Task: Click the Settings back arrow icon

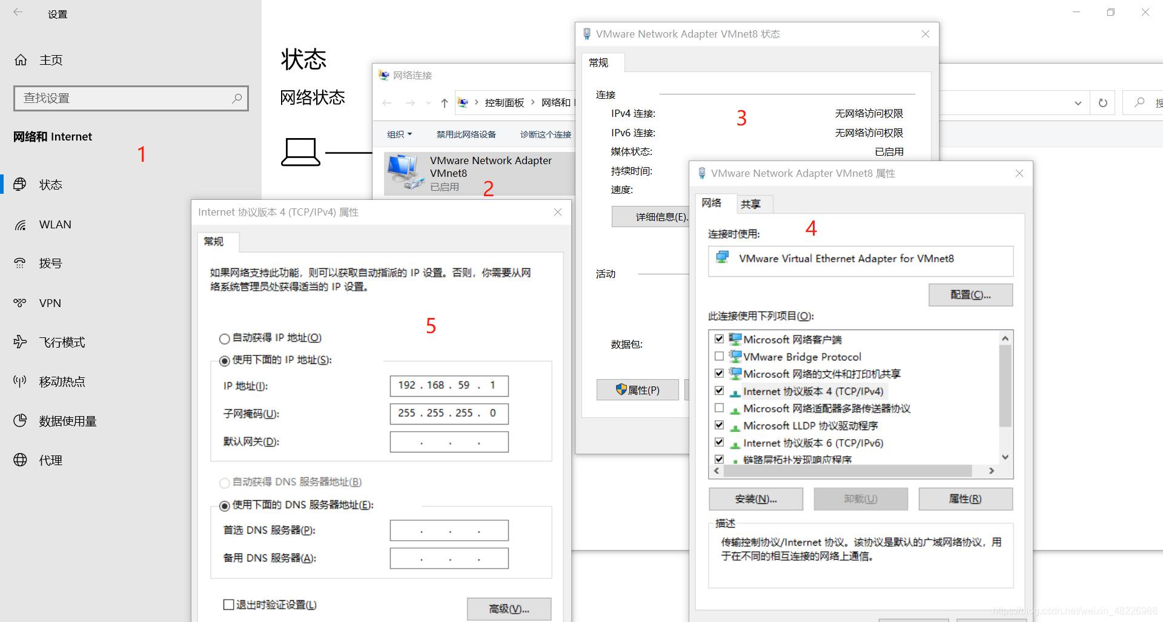Action: click(x=18, y=12)
